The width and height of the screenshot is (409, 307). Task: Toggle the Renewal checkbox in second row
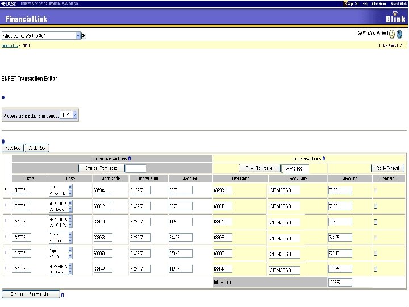pyautogui.click(x=375, y=205)
